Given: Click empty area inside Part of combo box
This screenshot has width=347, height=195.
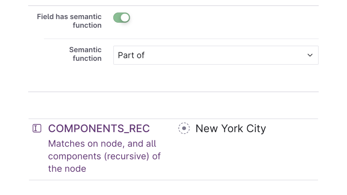Looking at the screenshot, I should pos(221,55).
